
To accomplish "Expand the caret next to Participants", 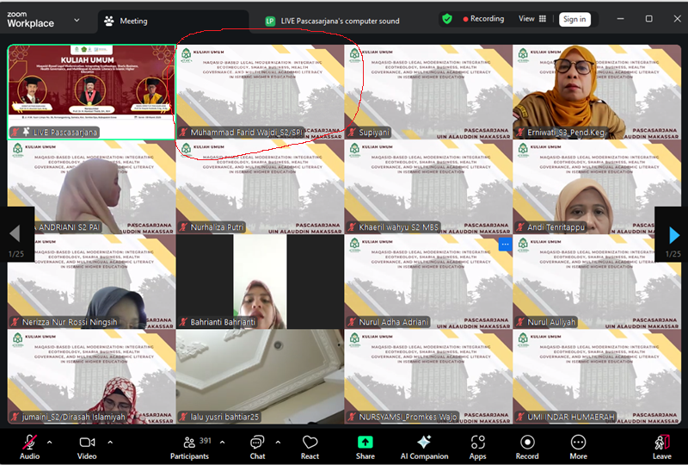I will (223, 442).
